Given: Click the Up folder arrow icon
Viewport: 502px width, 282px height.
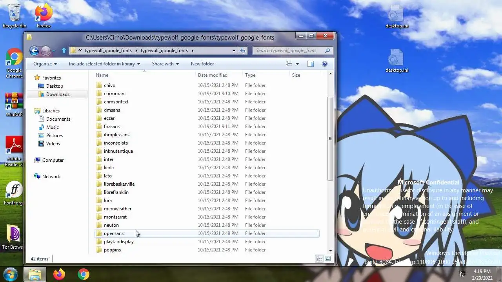Looking at the screenshot, I should [64, 51].
